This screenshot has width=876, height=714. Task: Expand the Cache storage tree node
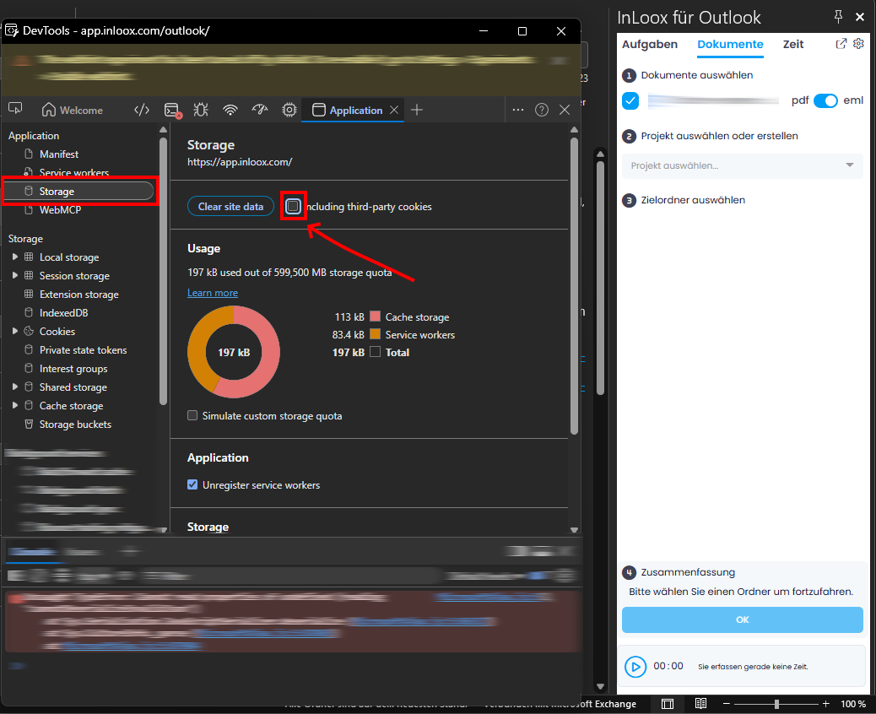pos(15,406)
